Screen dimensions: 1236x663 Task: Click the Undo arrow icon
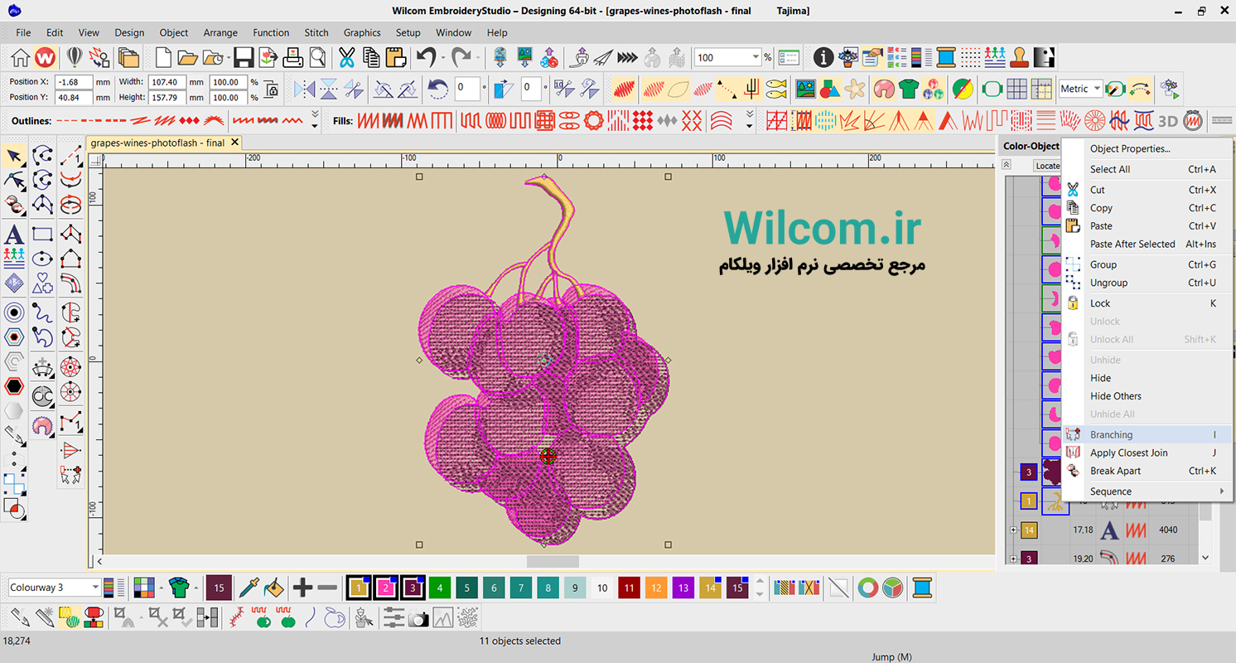point(426,57)
